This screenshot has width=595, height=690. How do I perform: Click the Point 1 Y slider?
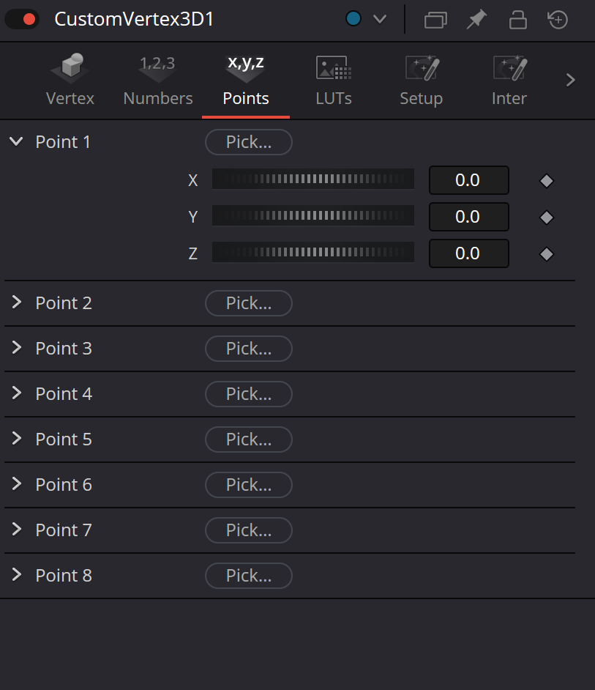click(313, 215)
